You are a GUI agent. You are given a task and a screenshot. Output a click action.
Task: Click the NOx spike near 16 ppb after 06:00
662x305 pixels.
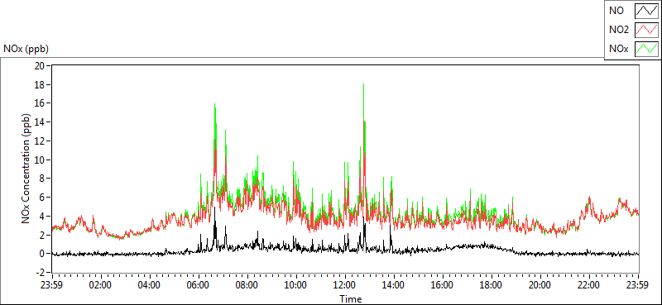tap(215, 105)
